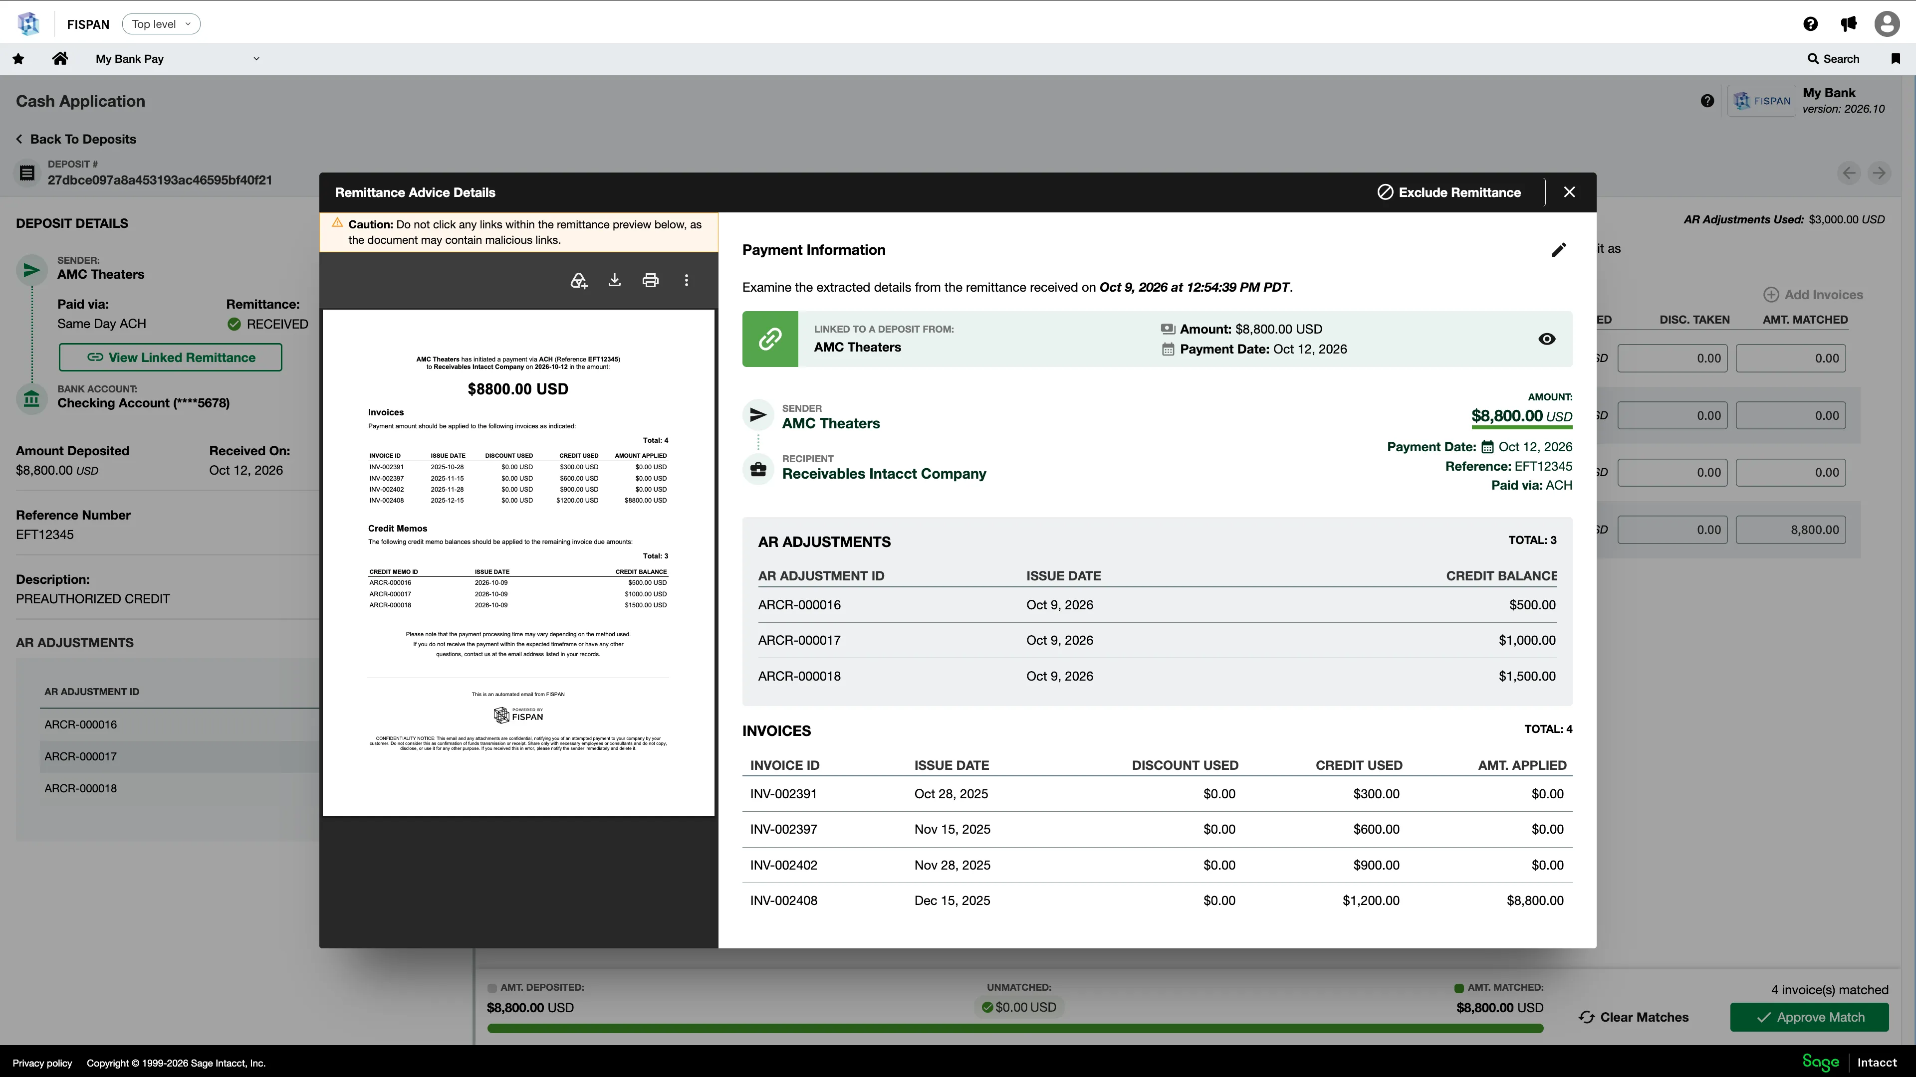Go to next deposit arrow
Screen dimensions: 1916x1077
point(1879,173)
